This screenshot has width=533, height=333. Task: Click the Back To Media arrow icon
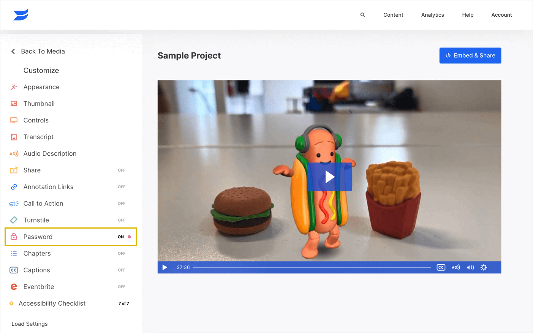13,51
